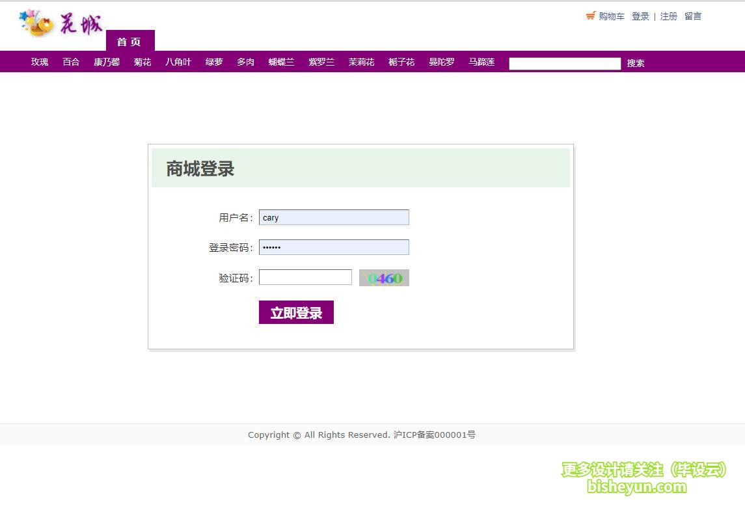Click the captcha image to refresh code
Viewport: 745px width, 510px height.
tap(383, 277)
